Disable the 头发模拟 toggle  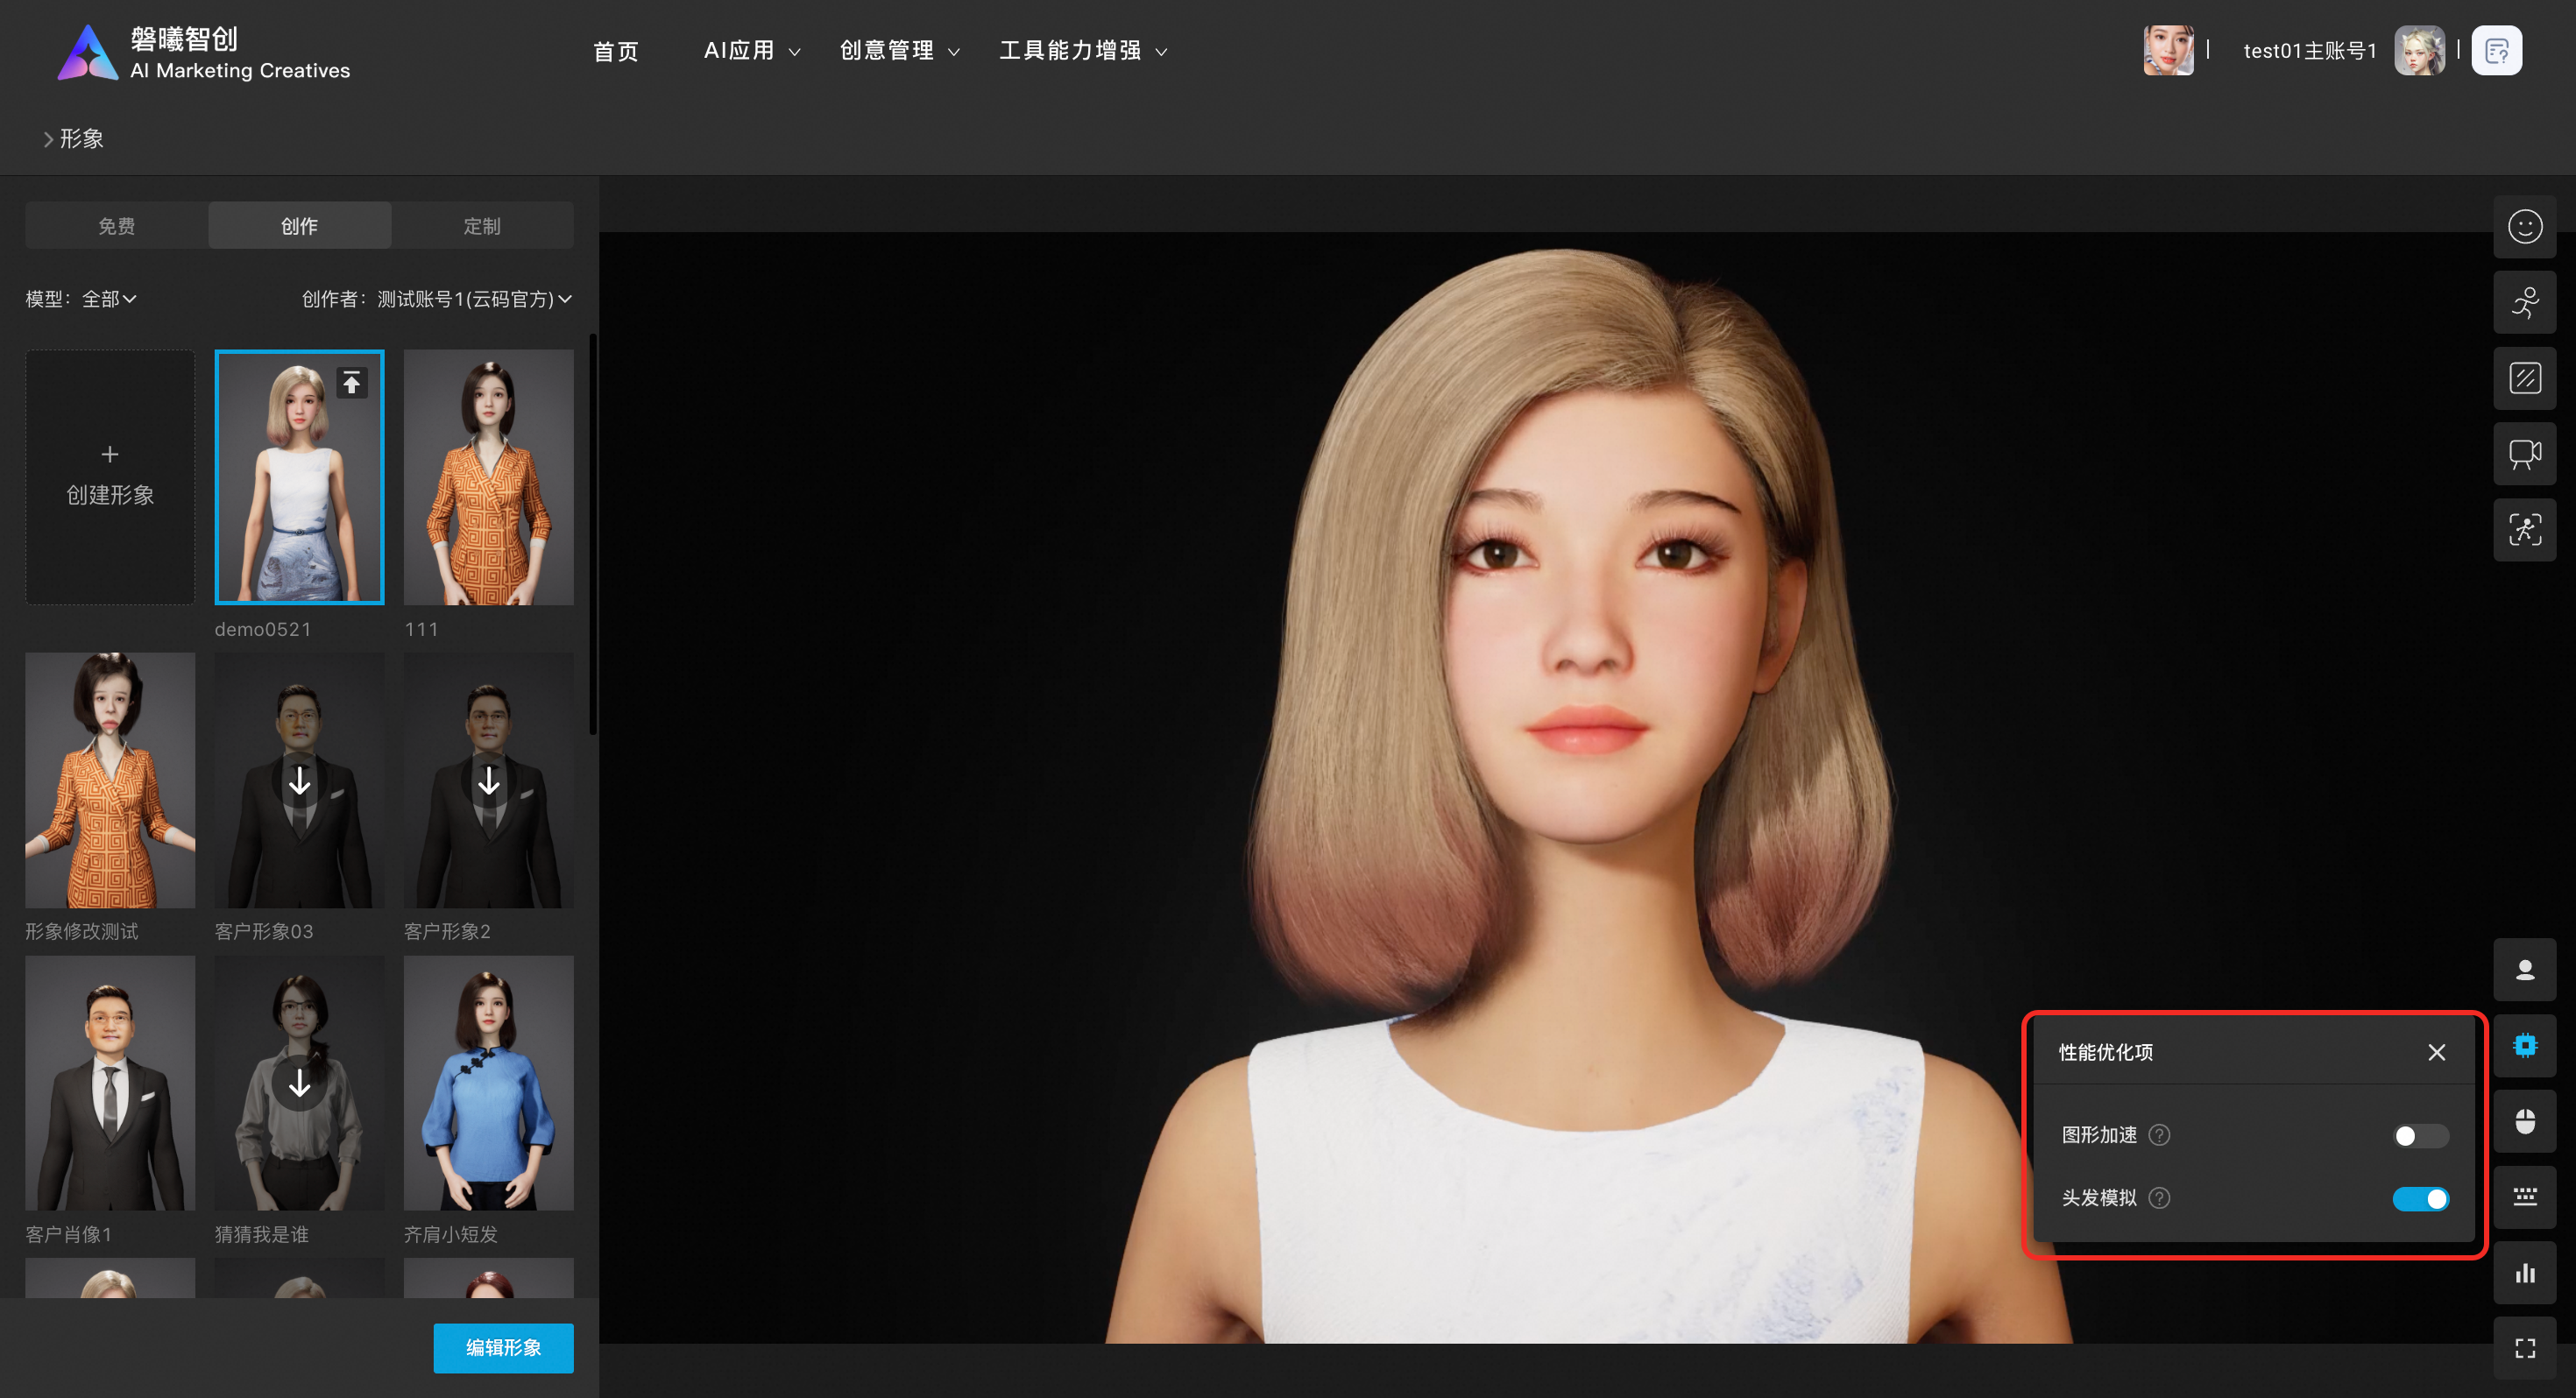(x=2420, y=1199)
